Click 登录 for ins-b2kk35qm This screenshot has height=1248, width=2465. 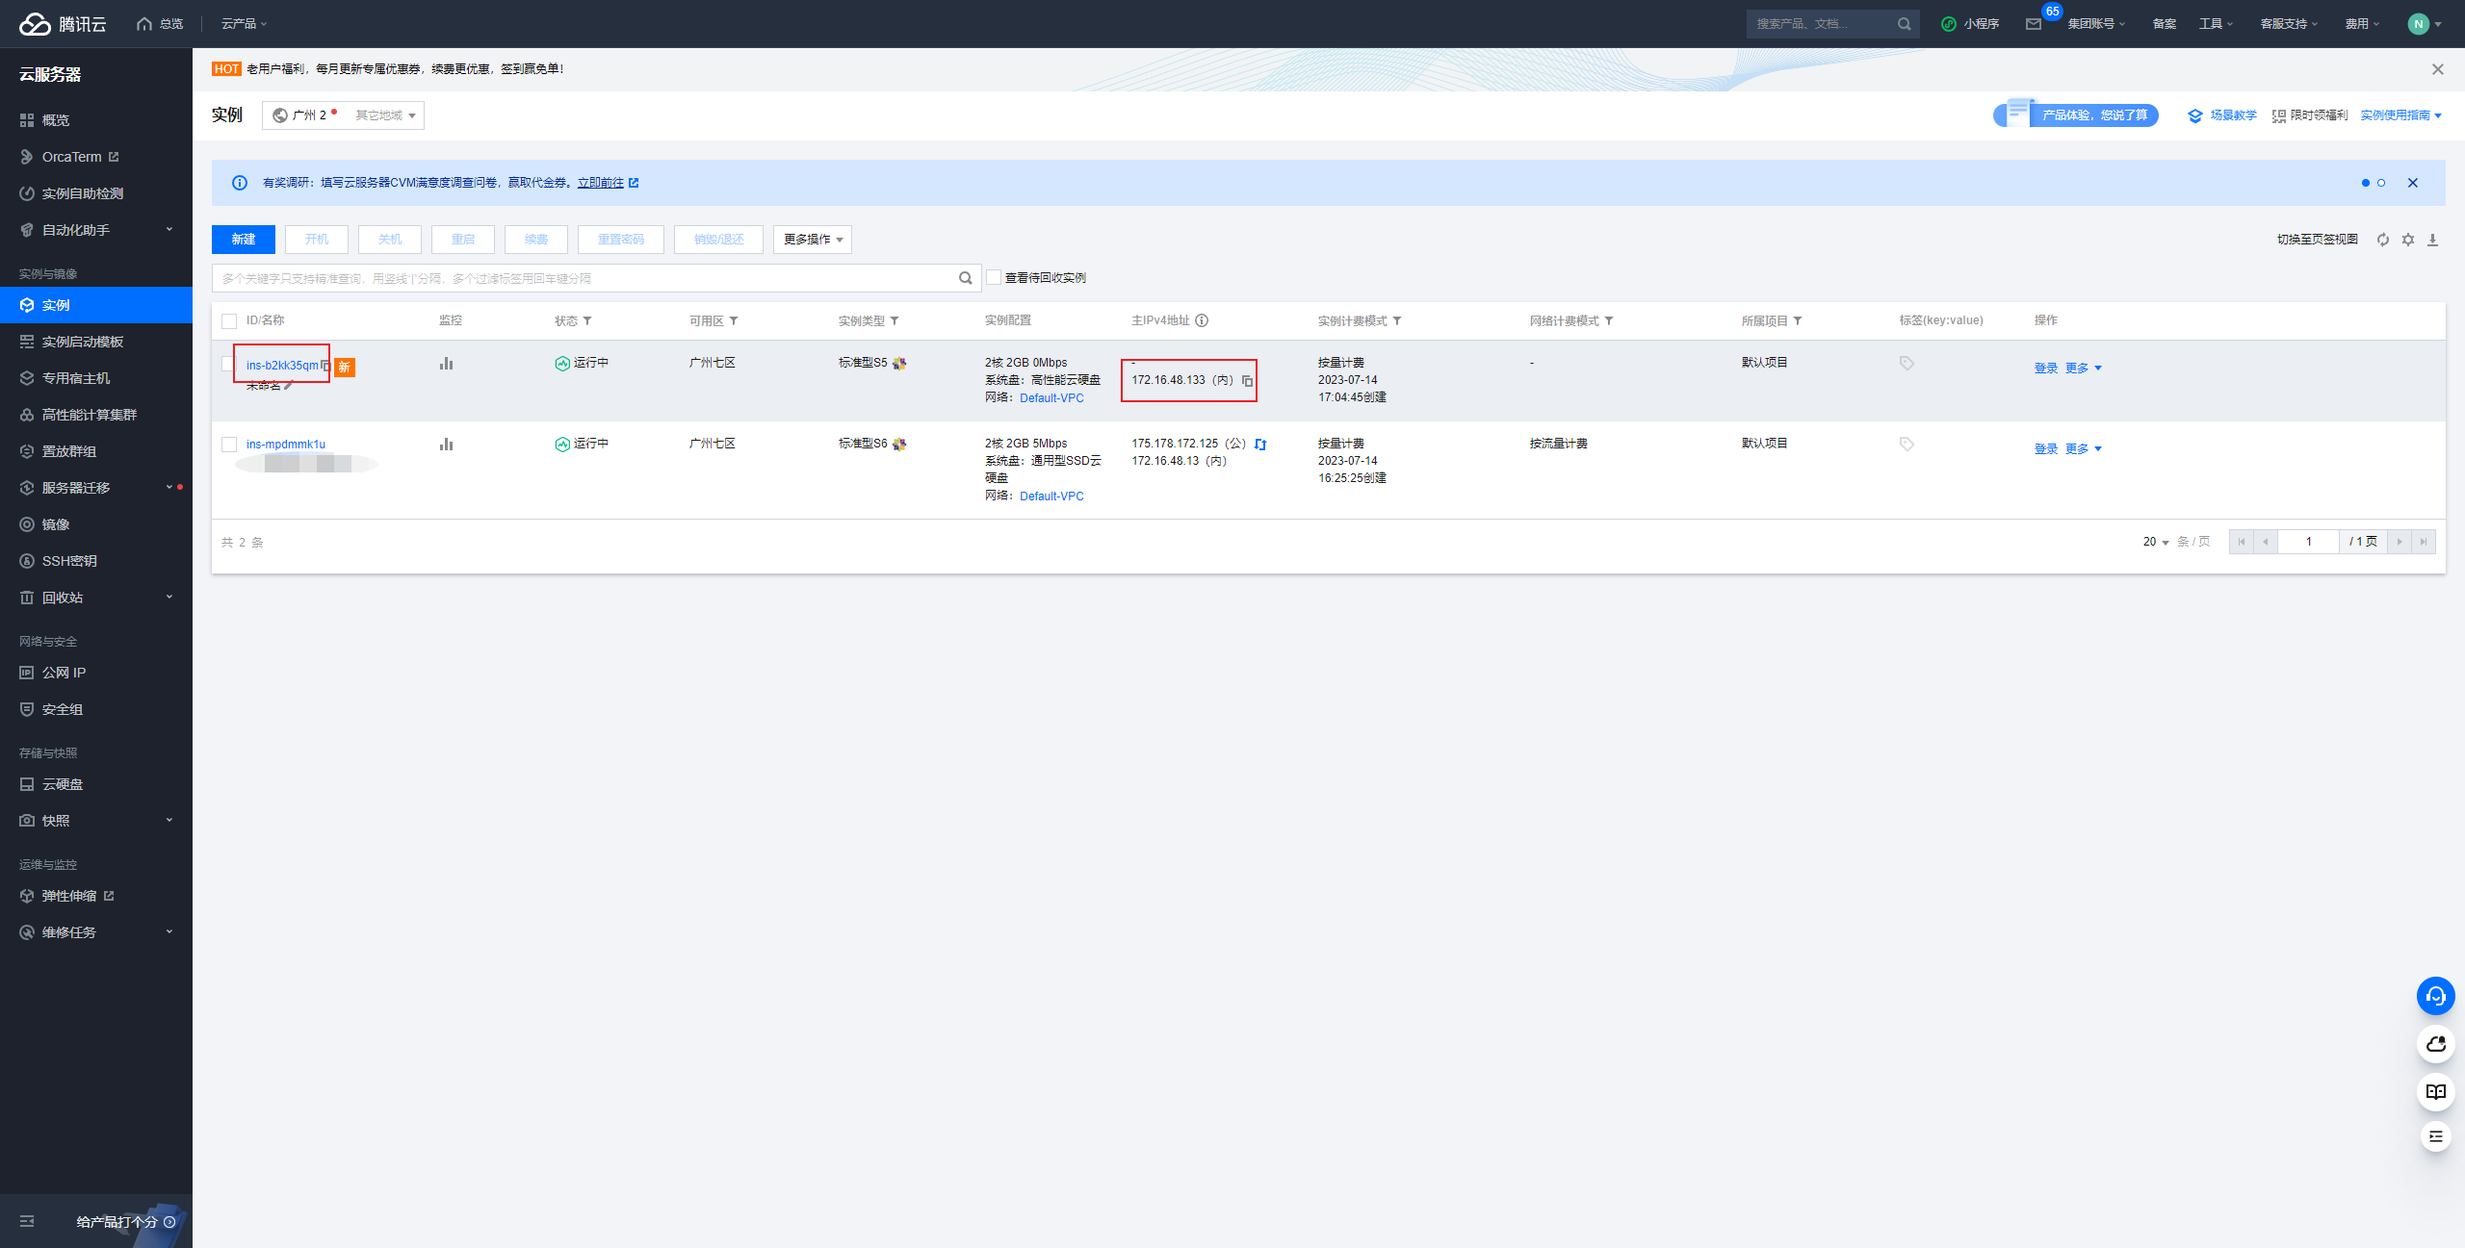click(2046, 369)
